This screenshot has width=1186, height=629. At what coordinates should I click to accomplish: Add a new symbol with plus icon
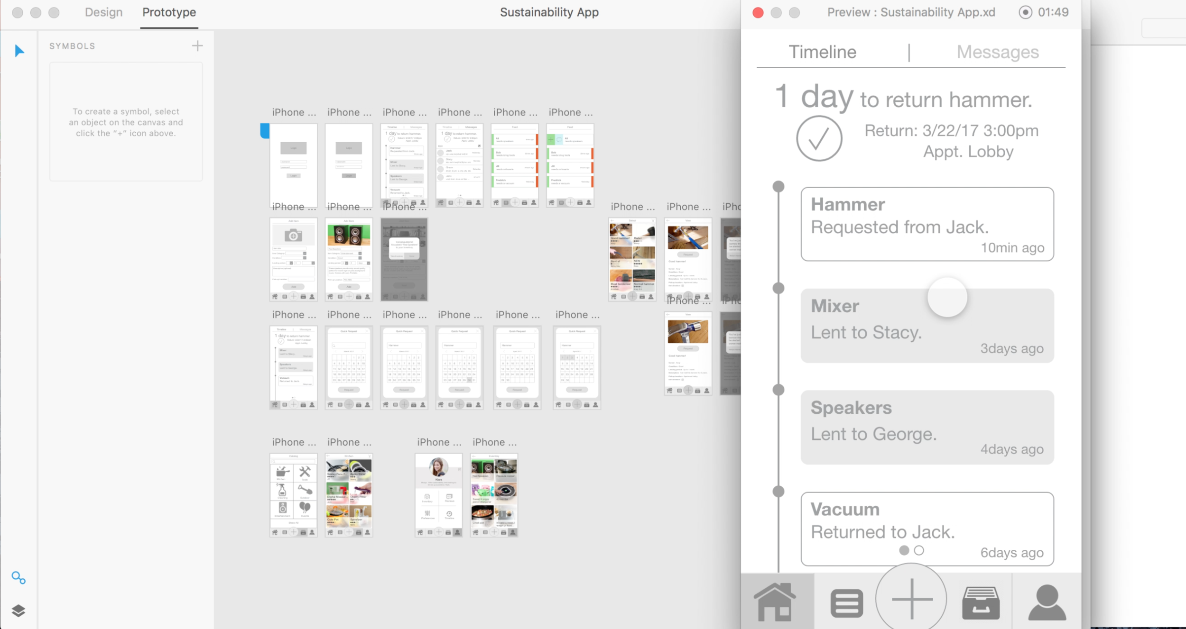pyautogui.click(x=197, y=46)
